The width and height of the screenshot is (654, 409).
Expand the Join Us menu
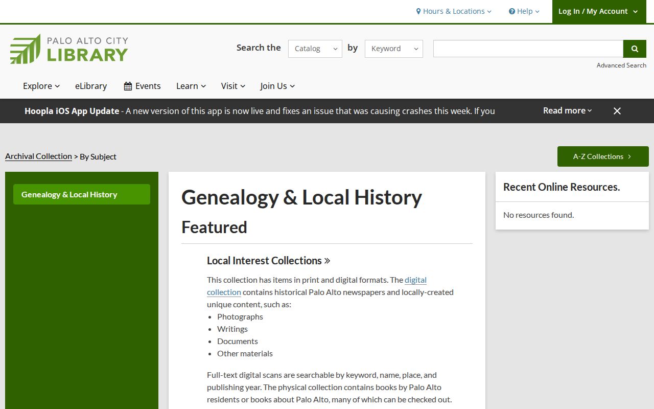[x=277, y=86]
